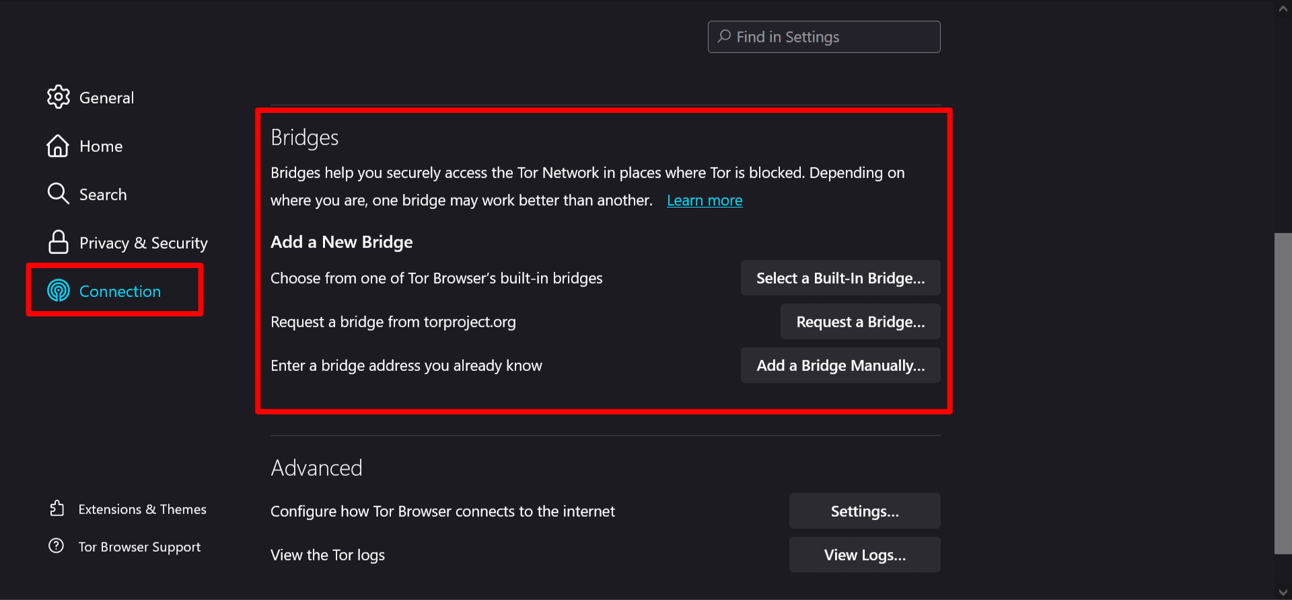Open the Learn more link about bridges
Viewport: 1292px width, 600px height.
tap(705, 200)
